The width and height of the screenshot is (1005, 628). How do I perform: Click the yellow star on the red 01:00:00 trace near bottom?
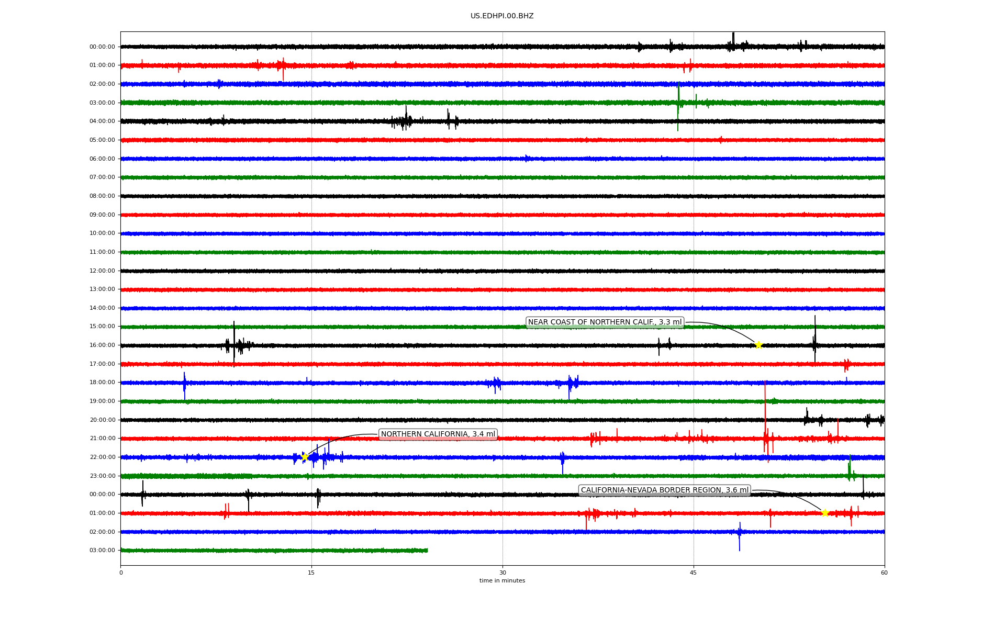tap(825, 513)
